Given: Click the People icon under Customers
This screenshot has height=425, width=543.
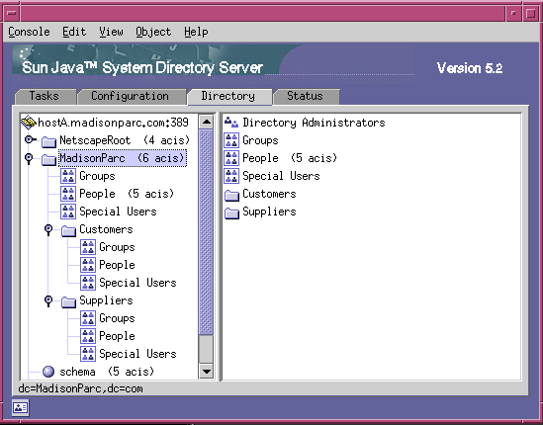Looking at the screenshot, I should [88, 265].
